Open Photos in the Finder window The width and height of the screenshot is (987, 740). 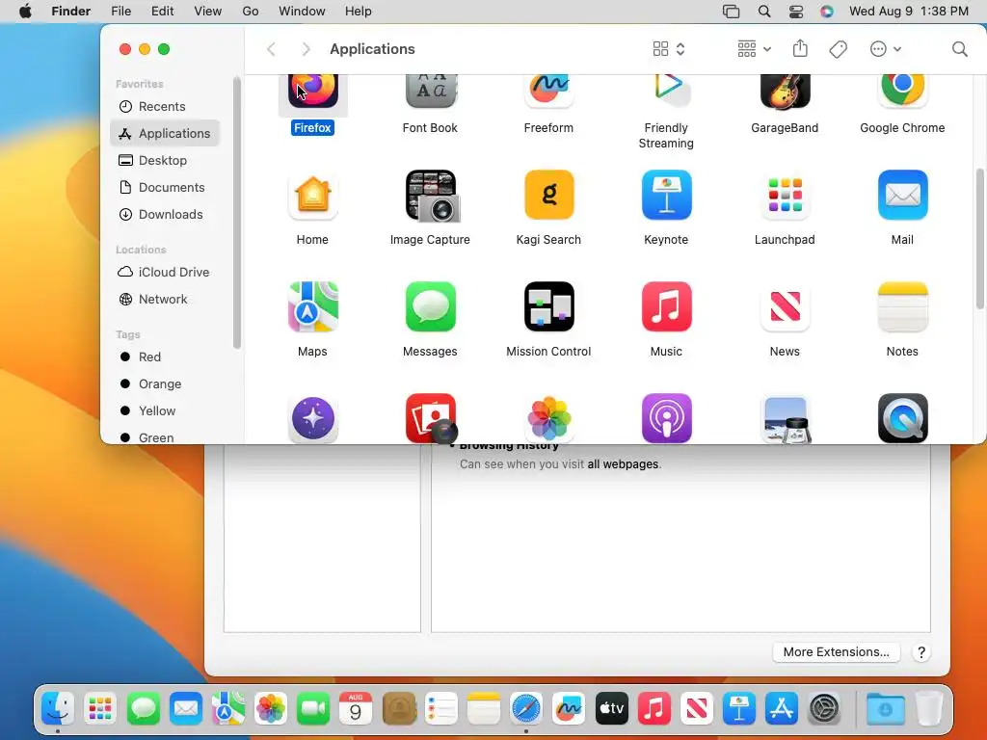pos(548,418)
